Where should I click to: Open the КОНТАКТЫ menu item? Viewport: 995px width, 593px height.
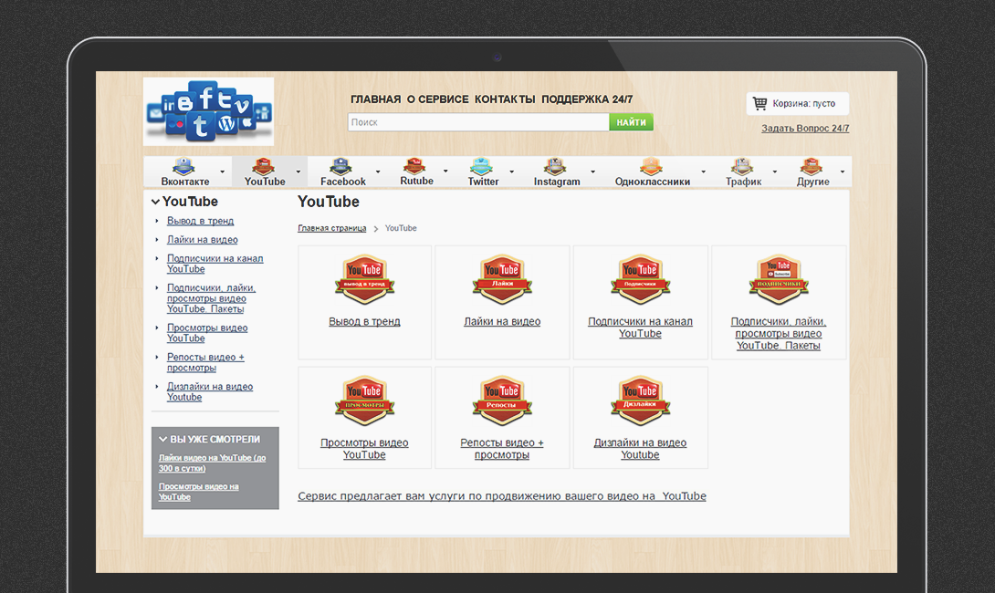click(505, 99)
